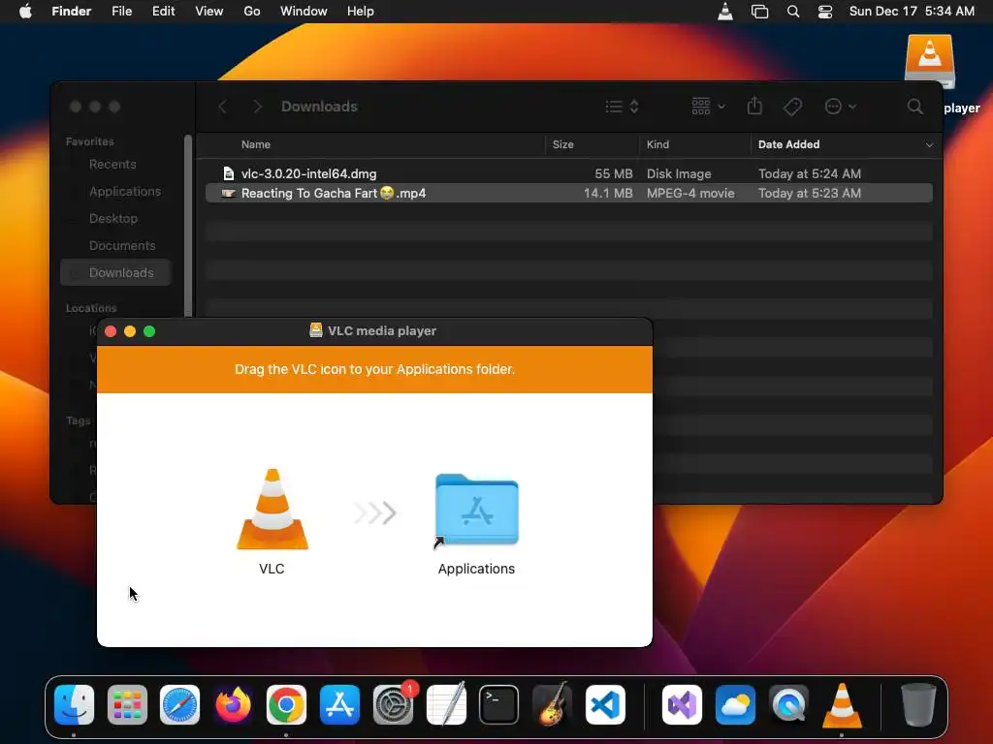Open the Weather app from the Dock
The width and height of the screenshot is (993, 744).
[735, 704]
